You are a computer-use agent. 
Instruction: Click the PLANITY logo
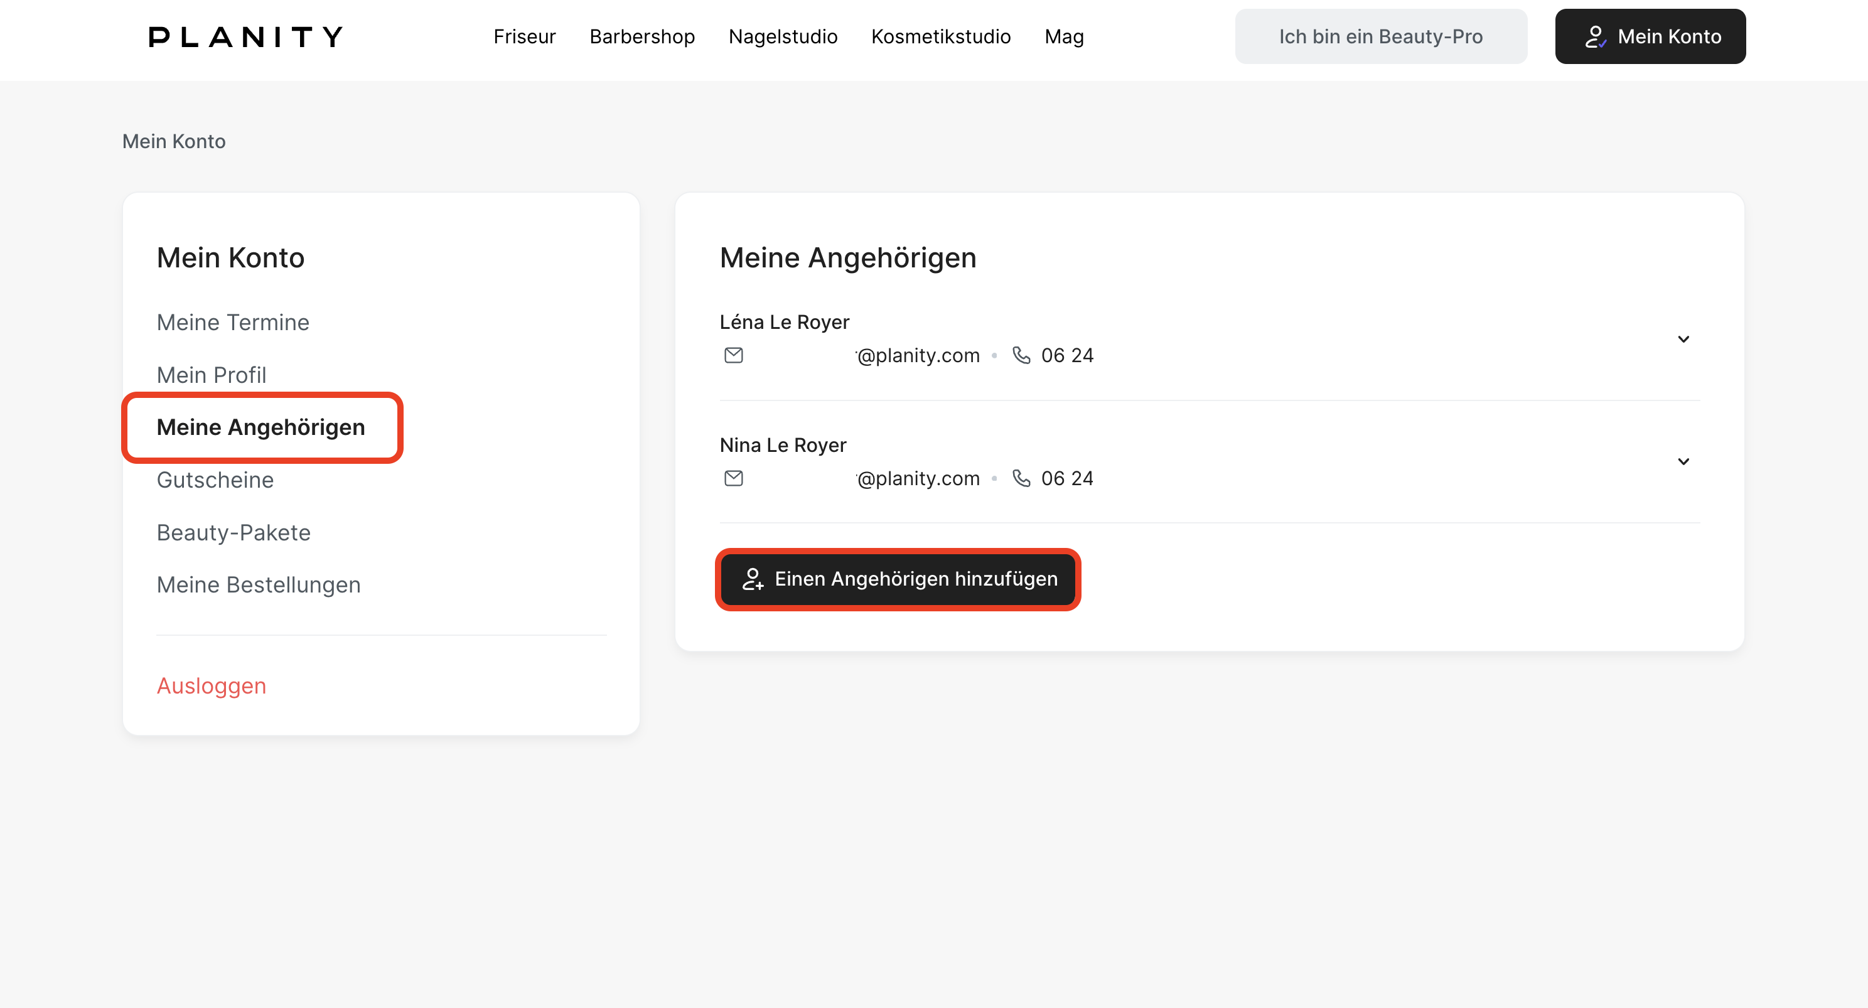(246, 36)
